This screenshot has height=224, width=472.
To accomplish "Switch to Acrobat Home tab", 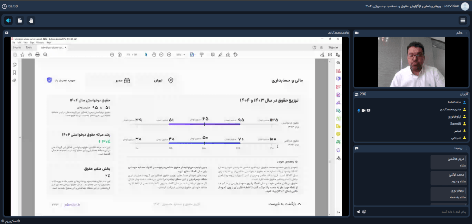I will 17,47.
